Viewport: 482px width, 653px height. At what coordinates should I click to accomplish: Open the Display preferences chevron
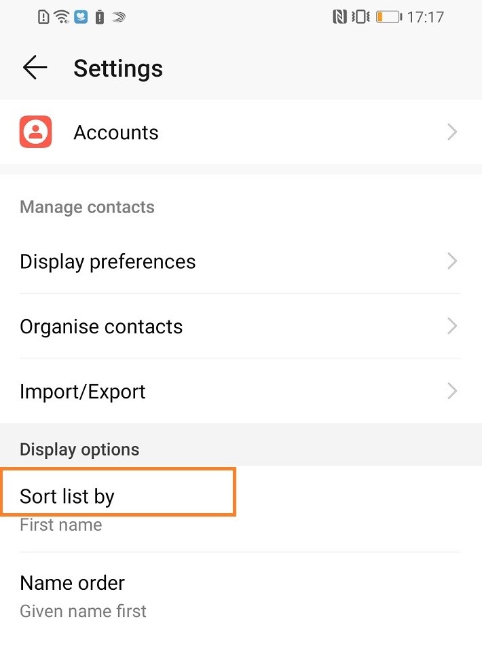coord(451,261)
